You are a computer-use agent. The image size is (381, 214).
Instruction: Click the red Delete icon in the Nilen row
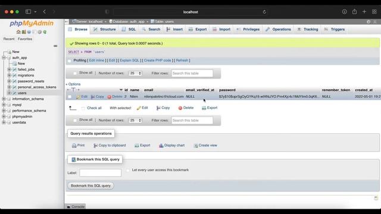tap(110, 97)
